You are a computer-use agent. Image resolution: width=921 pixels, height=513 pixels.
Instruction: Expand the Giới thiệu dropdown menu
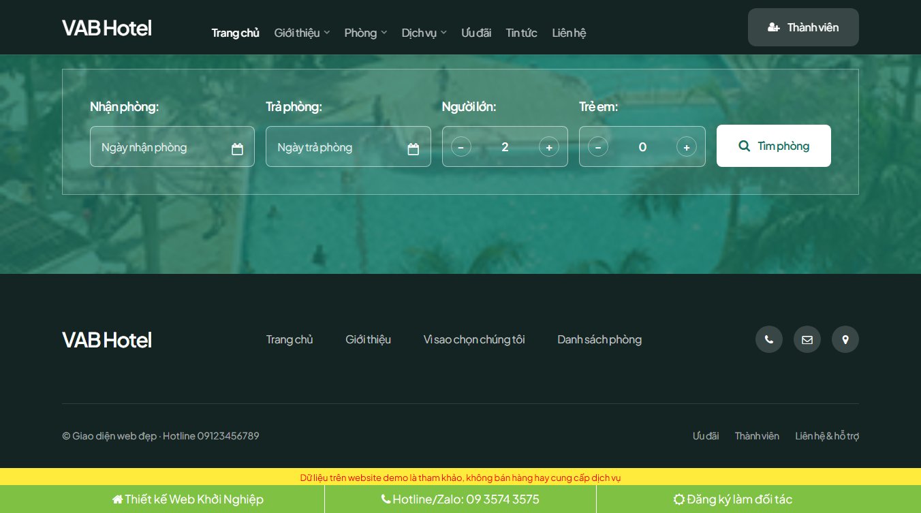[302, 33]
